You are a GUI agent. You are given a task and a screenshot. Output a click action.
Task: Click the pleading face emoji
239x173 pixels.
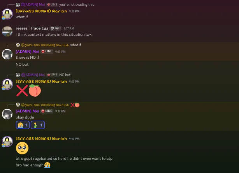tap(22, 148)
